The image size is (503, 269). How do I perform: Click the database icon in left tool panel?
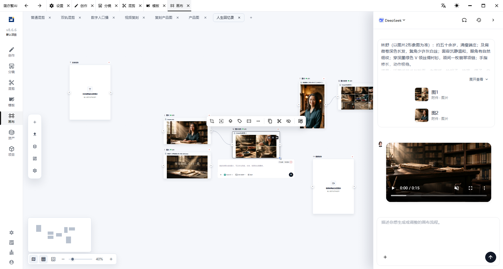[x=35, y=146]
